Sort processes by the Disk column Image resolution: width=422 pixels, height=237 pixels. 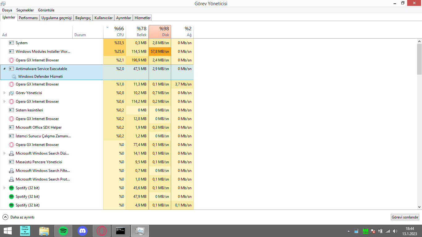[160, 31]
